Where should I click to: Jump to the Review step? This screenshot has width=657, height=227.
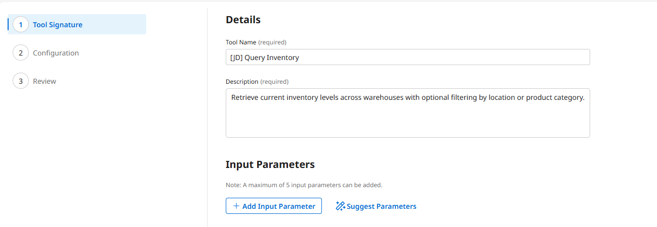click(x=45, y=81)
